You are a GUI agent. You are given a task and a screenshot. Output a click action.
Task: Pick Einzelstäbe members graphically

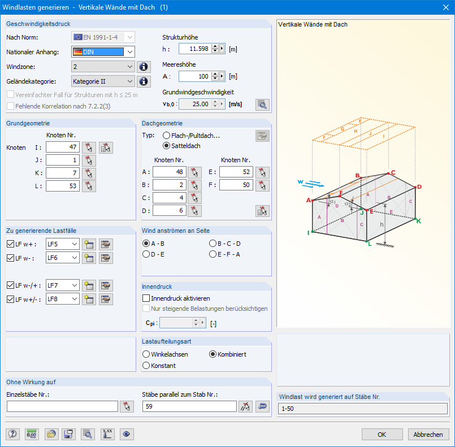point(127,406)
